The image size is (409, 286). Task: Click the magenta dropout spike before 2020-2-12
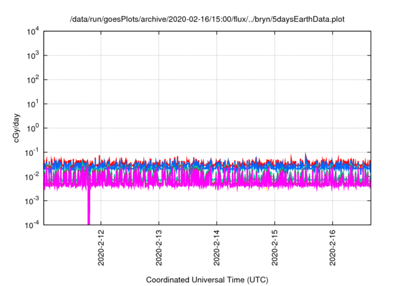pos(89,206)
